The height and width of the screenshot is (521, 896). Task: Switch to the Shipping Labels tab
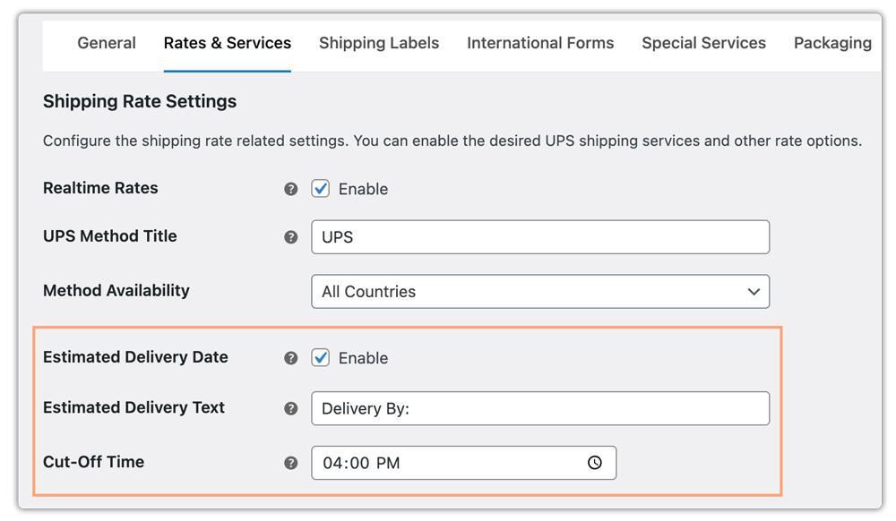(x=379, y=43)
